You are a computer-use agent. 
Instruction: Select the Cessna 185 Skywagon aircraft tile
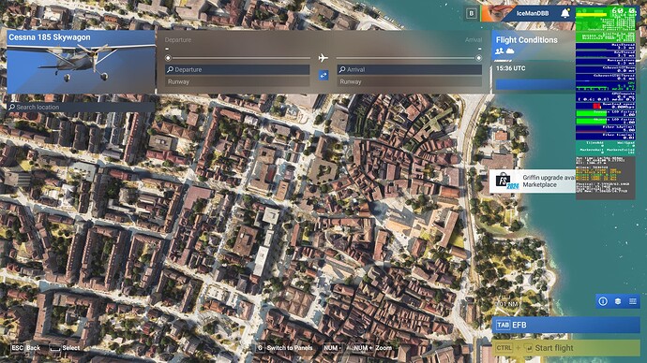click(x=81, y=62)
